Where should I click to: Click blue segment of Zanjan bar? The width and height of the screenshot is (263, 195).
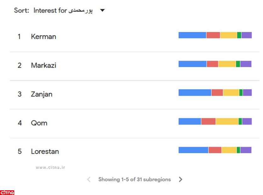195,93
